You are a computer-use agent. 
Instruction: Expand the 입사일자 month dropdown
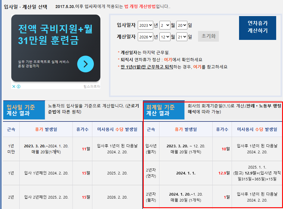tap(165, 25)
